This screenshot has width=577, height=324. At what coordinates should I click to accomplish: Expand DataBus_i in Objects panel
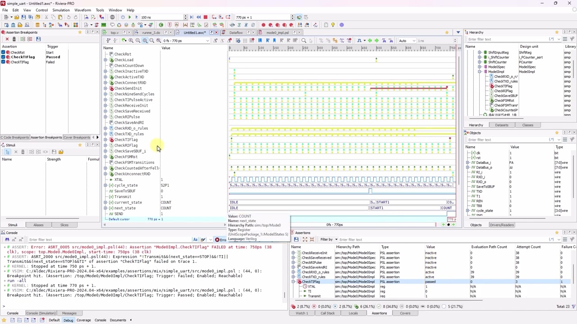click(468, 162)
